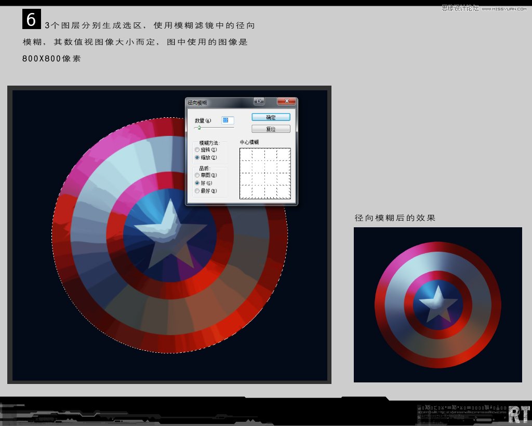Screen dimensions: 532x426
Task: Click the 数量 amount slider handle
Action: (199, 128)
